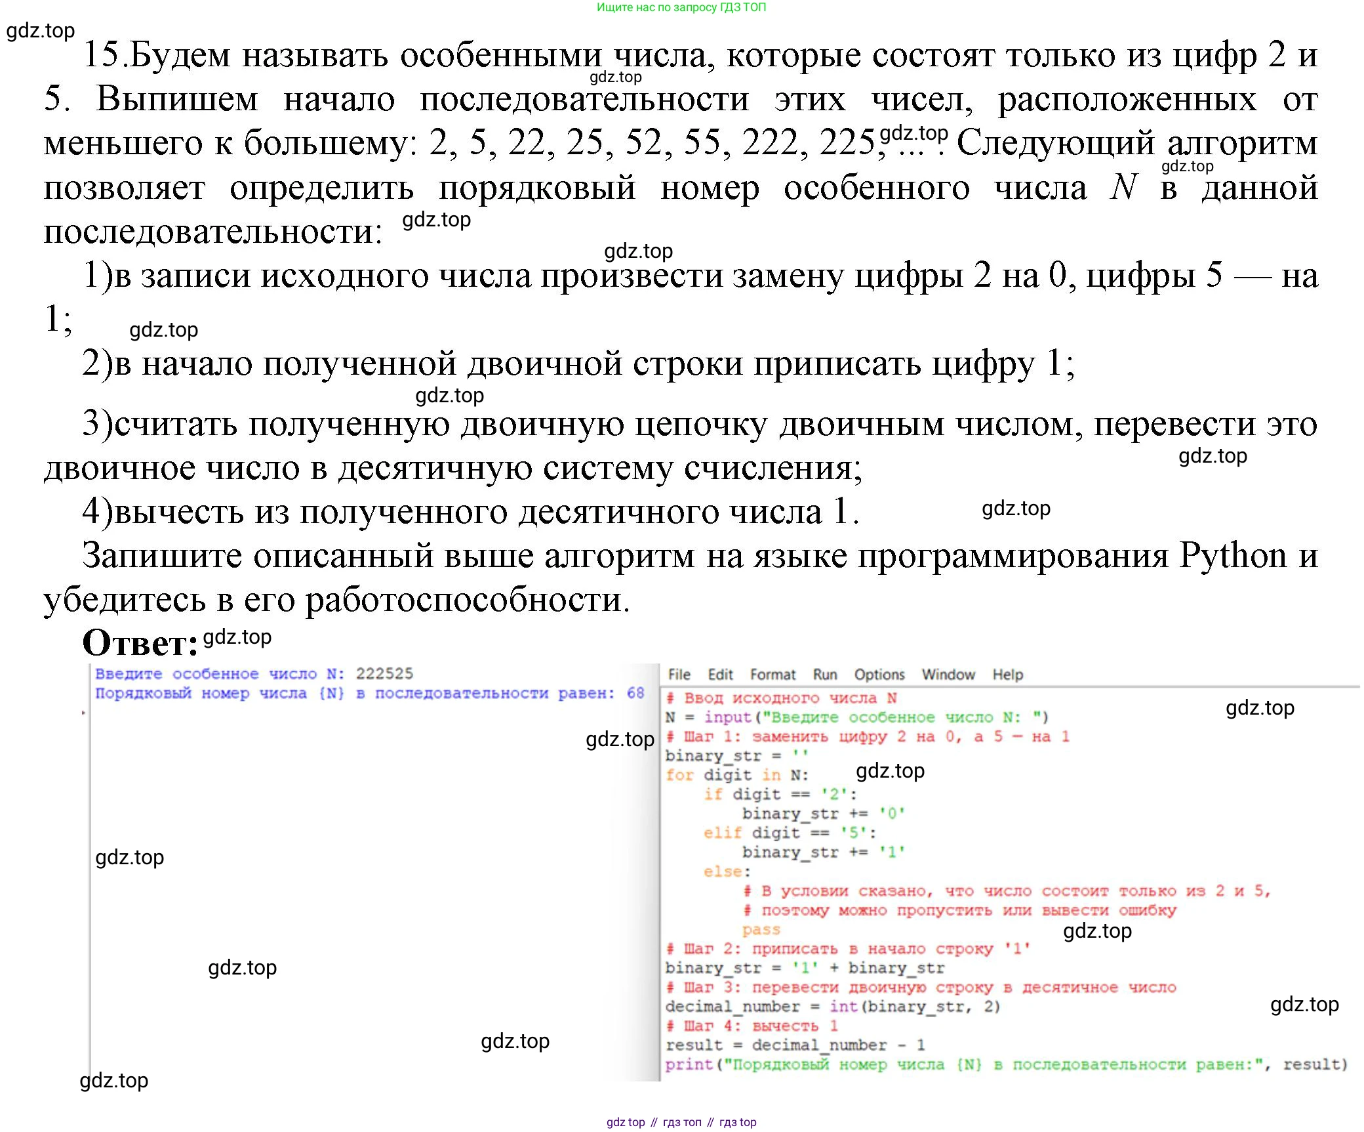
Task: Open the Edit menu
Action: tap(720, 675)
